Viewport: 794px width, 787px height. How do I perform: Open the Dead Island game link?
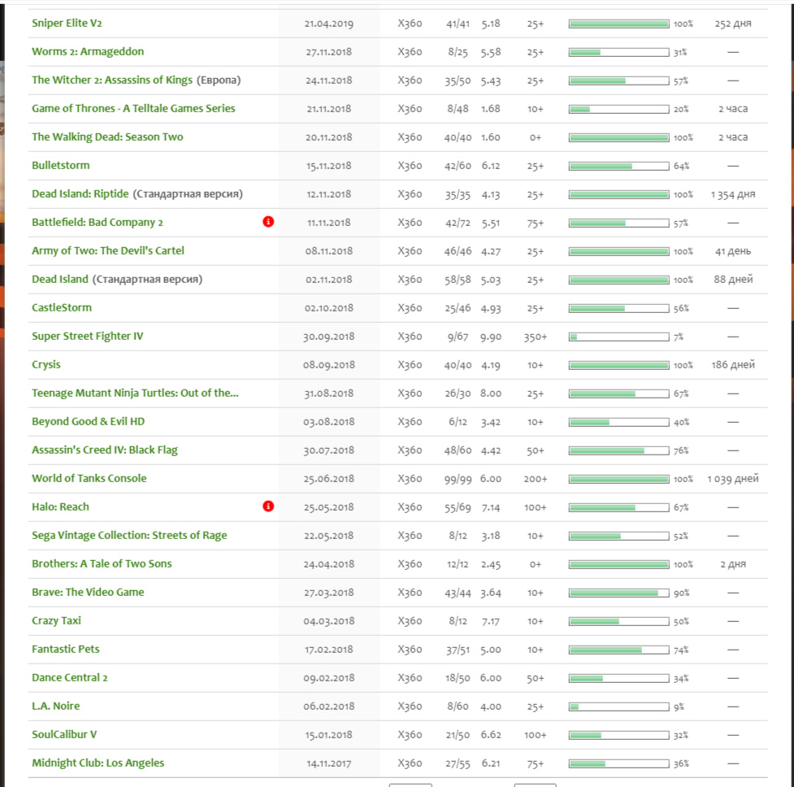pos(60,279)
